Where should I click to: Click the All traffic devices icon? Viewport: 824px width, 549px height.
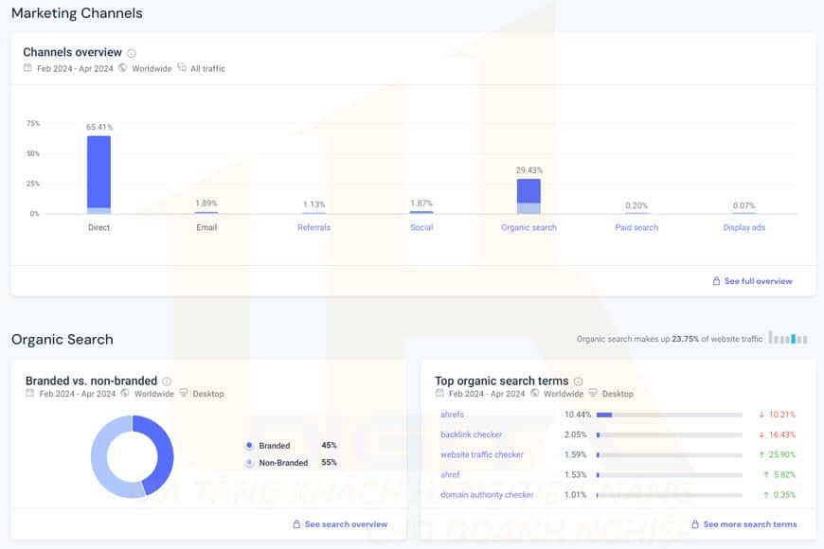(x=181, y=68)
